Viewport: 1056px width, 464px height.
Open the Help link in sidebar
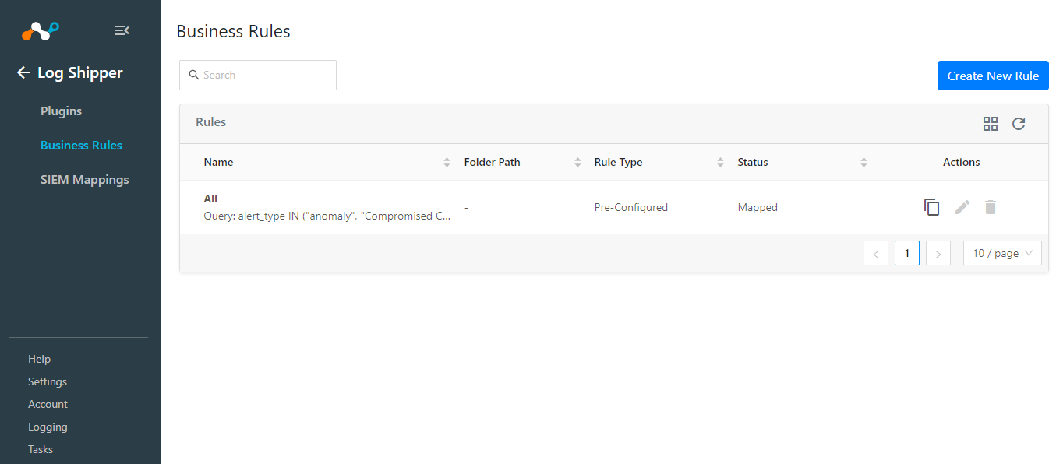pos(39,358)
